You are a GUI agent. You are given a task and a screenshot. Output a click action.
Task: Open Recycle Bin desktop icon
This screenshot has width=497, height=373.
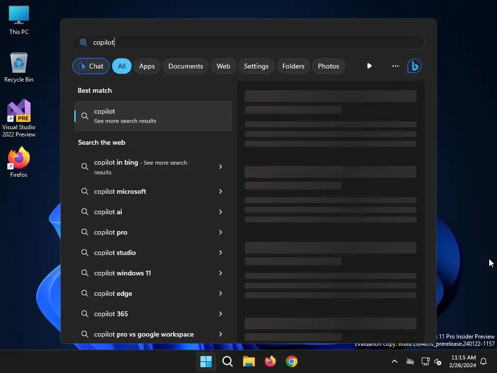pyautogui.click(x=19, y=68)
